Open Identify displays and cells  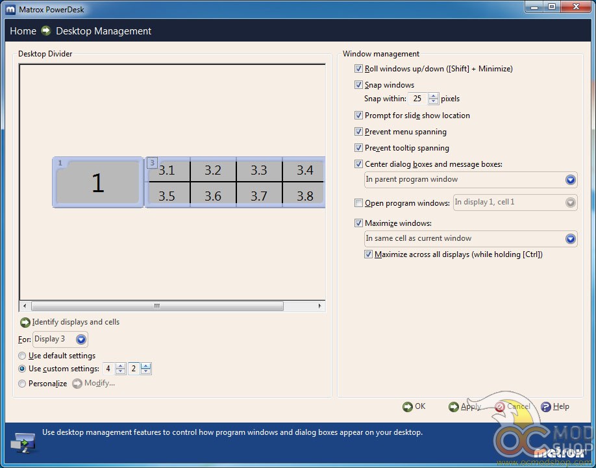(76, 322)
